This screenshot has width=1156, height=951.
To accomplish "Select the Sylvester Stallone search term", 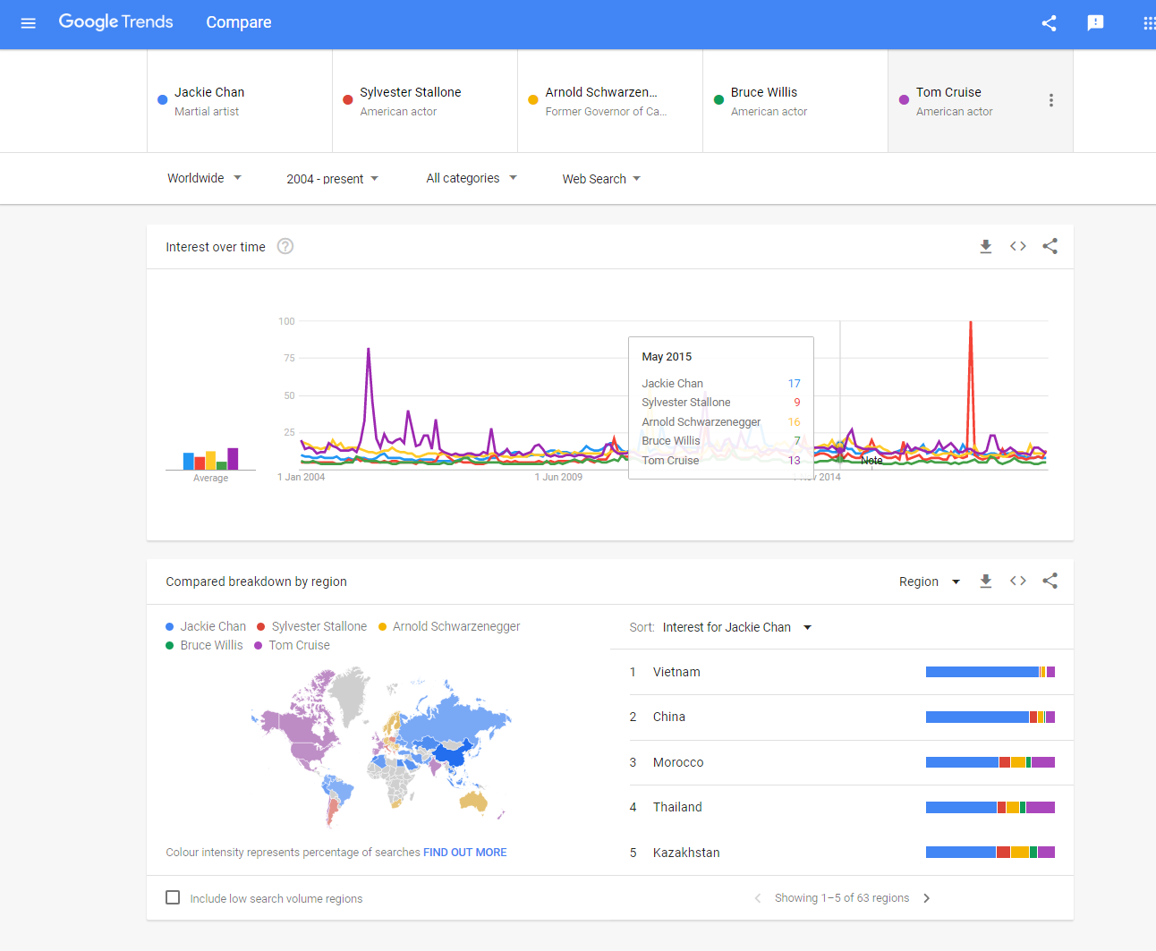I will (x=425, y=101).
